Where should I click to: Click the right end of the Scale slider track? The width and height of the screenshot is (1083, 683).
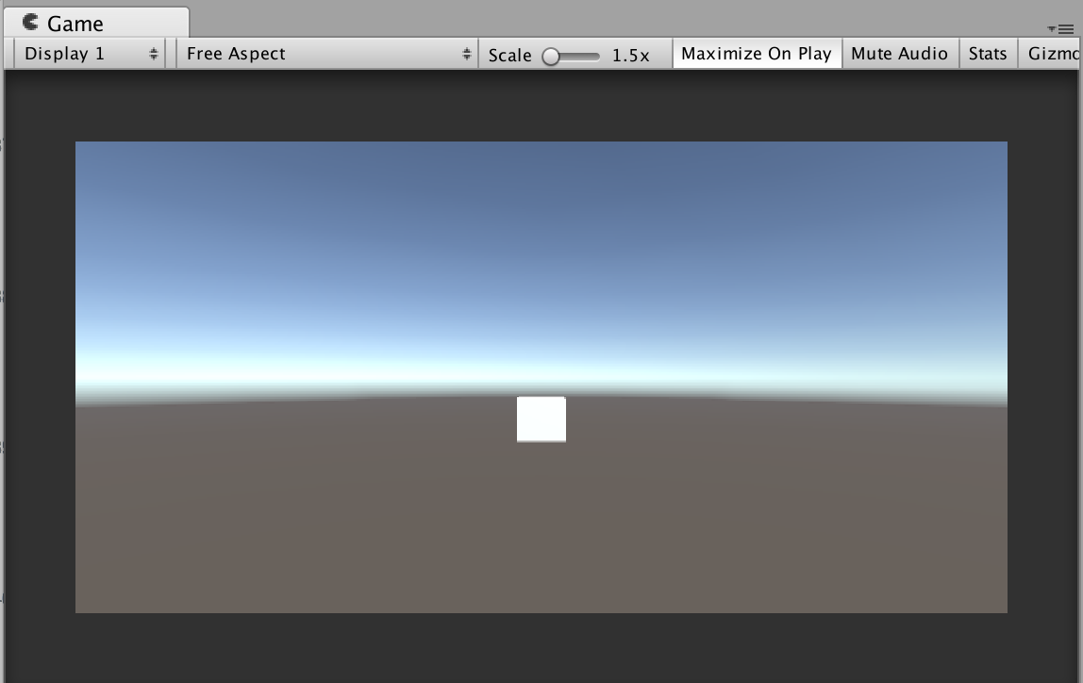tap(596, 57)
